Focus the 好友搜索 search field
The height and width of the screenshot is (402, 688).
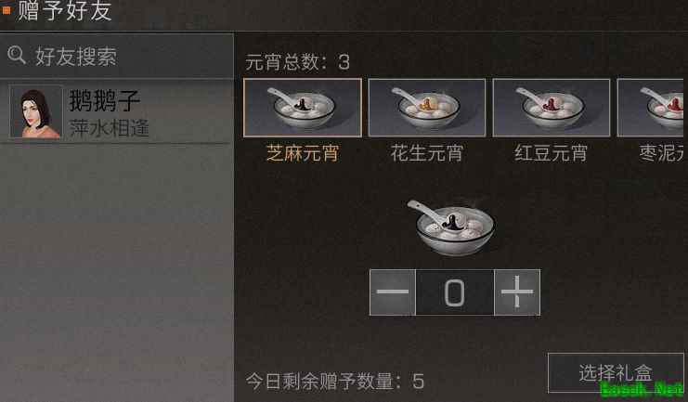[117, 56]
